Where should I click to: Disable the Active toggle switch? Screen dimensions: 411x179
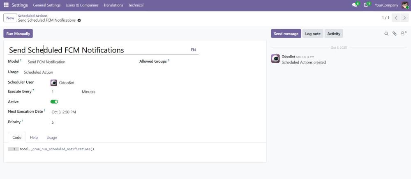click(x=54, y=102)
